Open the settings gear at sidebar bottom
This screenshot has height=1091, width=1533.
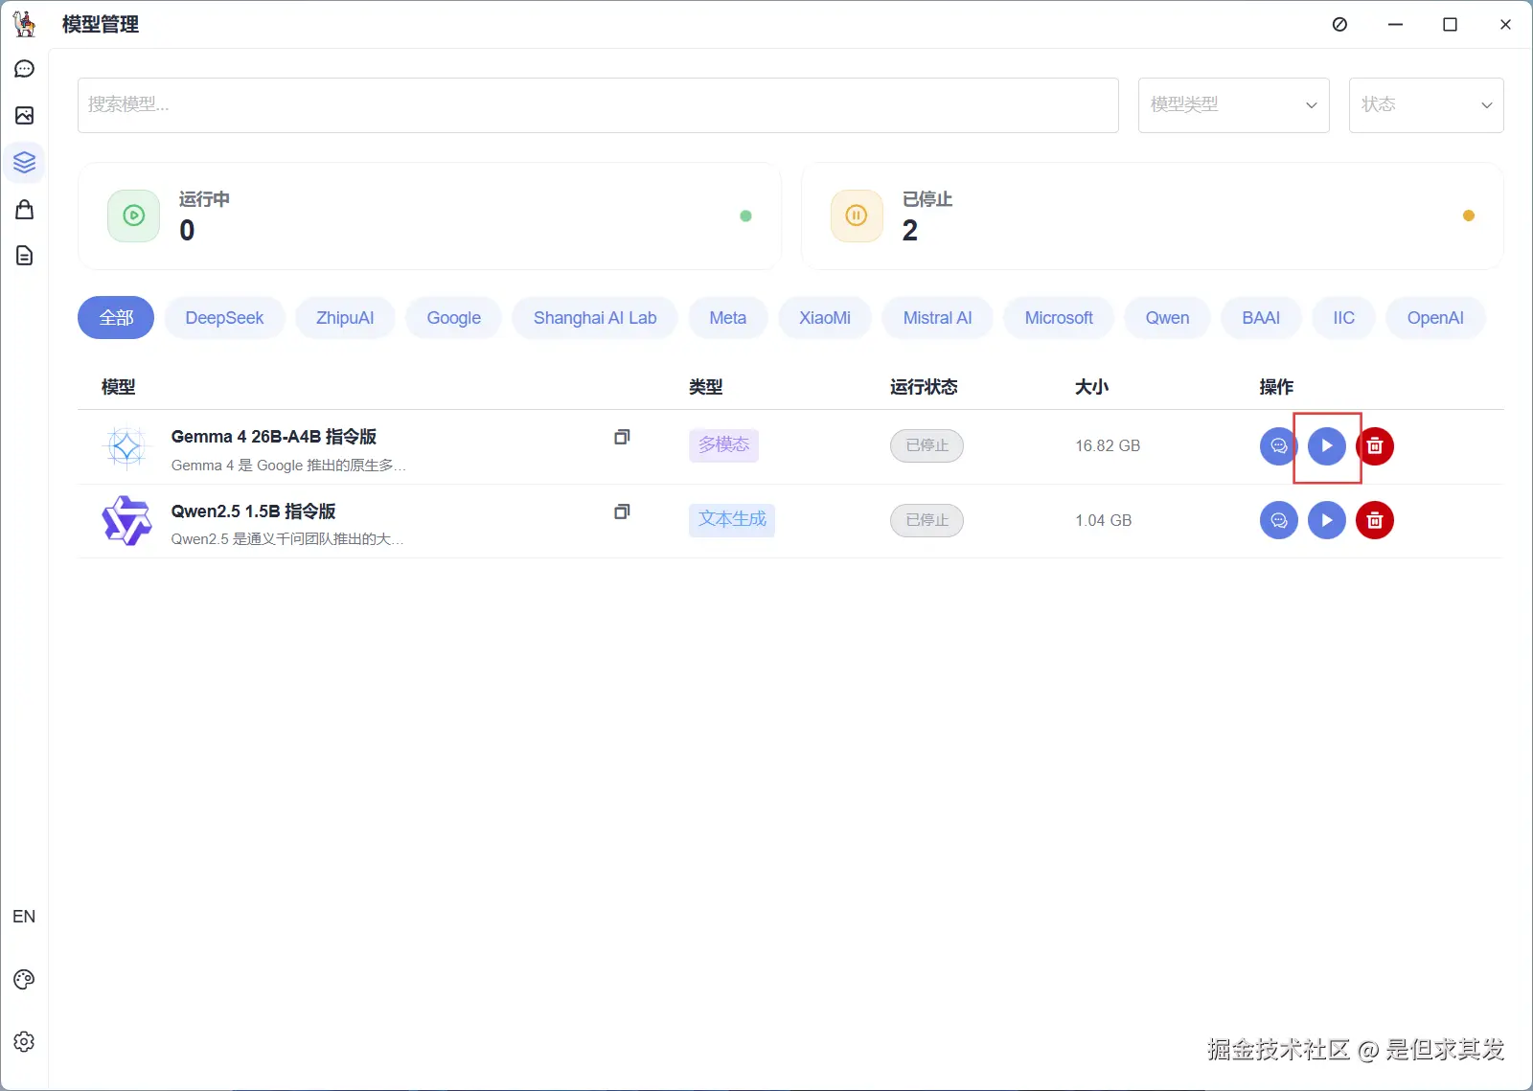24,1041
